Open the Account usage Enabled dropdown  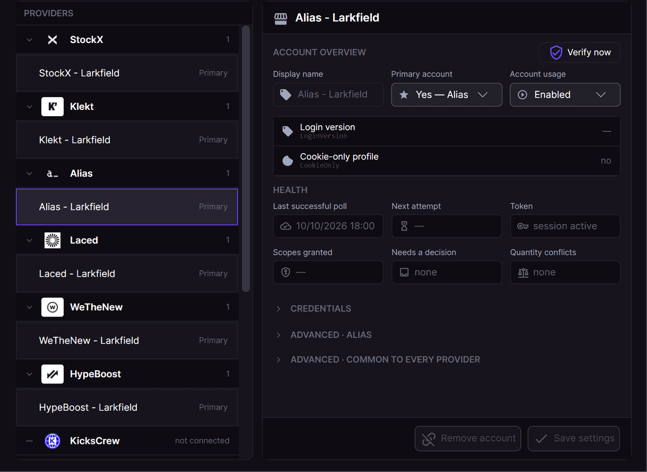(x=565, y=95)
